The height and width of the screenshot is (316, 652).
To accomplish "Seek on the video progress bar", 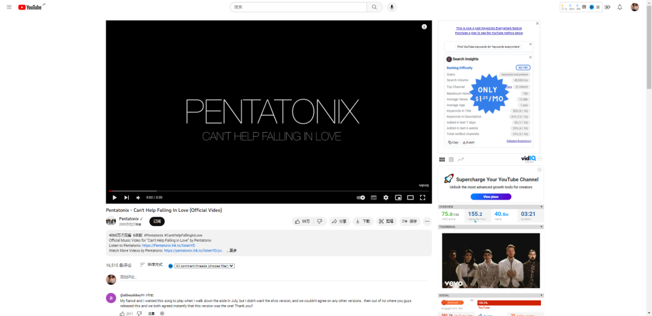I will tap(269, 191).
